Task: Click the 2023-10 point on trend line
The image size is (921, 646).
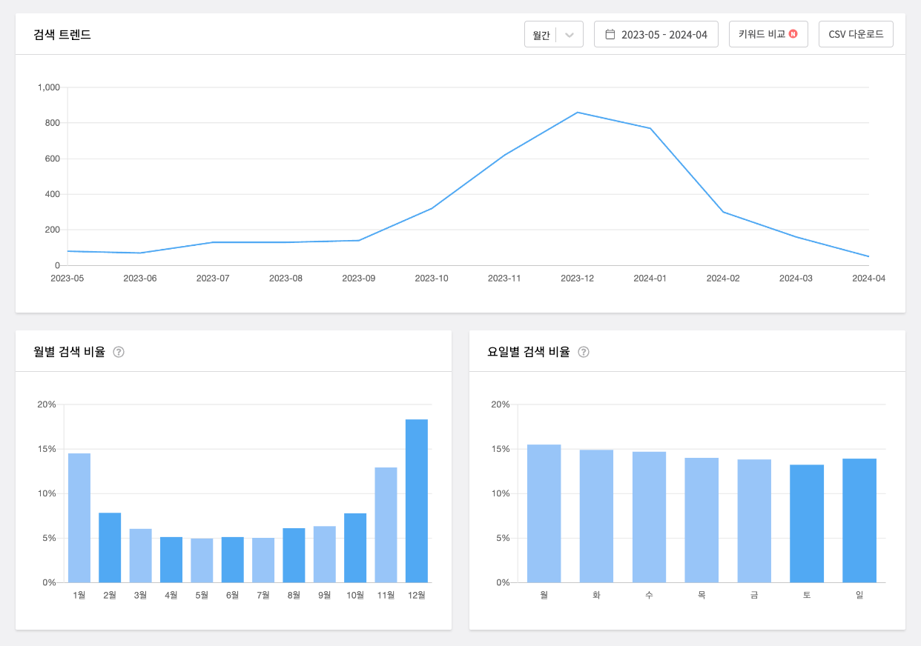Action: 432,208
